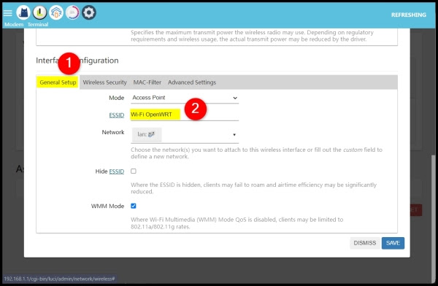Dismiss the configuration dialog
The image size is (438, 286).
pyautogui.click(x=365, y=243)
